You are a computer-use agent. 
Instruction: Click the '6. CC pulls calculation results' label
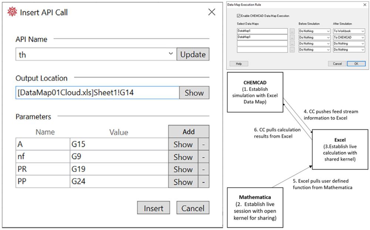pyautogui.click(x=277, y=133)
